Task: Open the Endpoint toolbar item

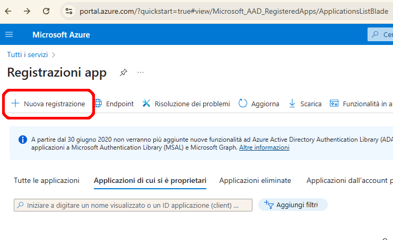Action: click(114, 104)
